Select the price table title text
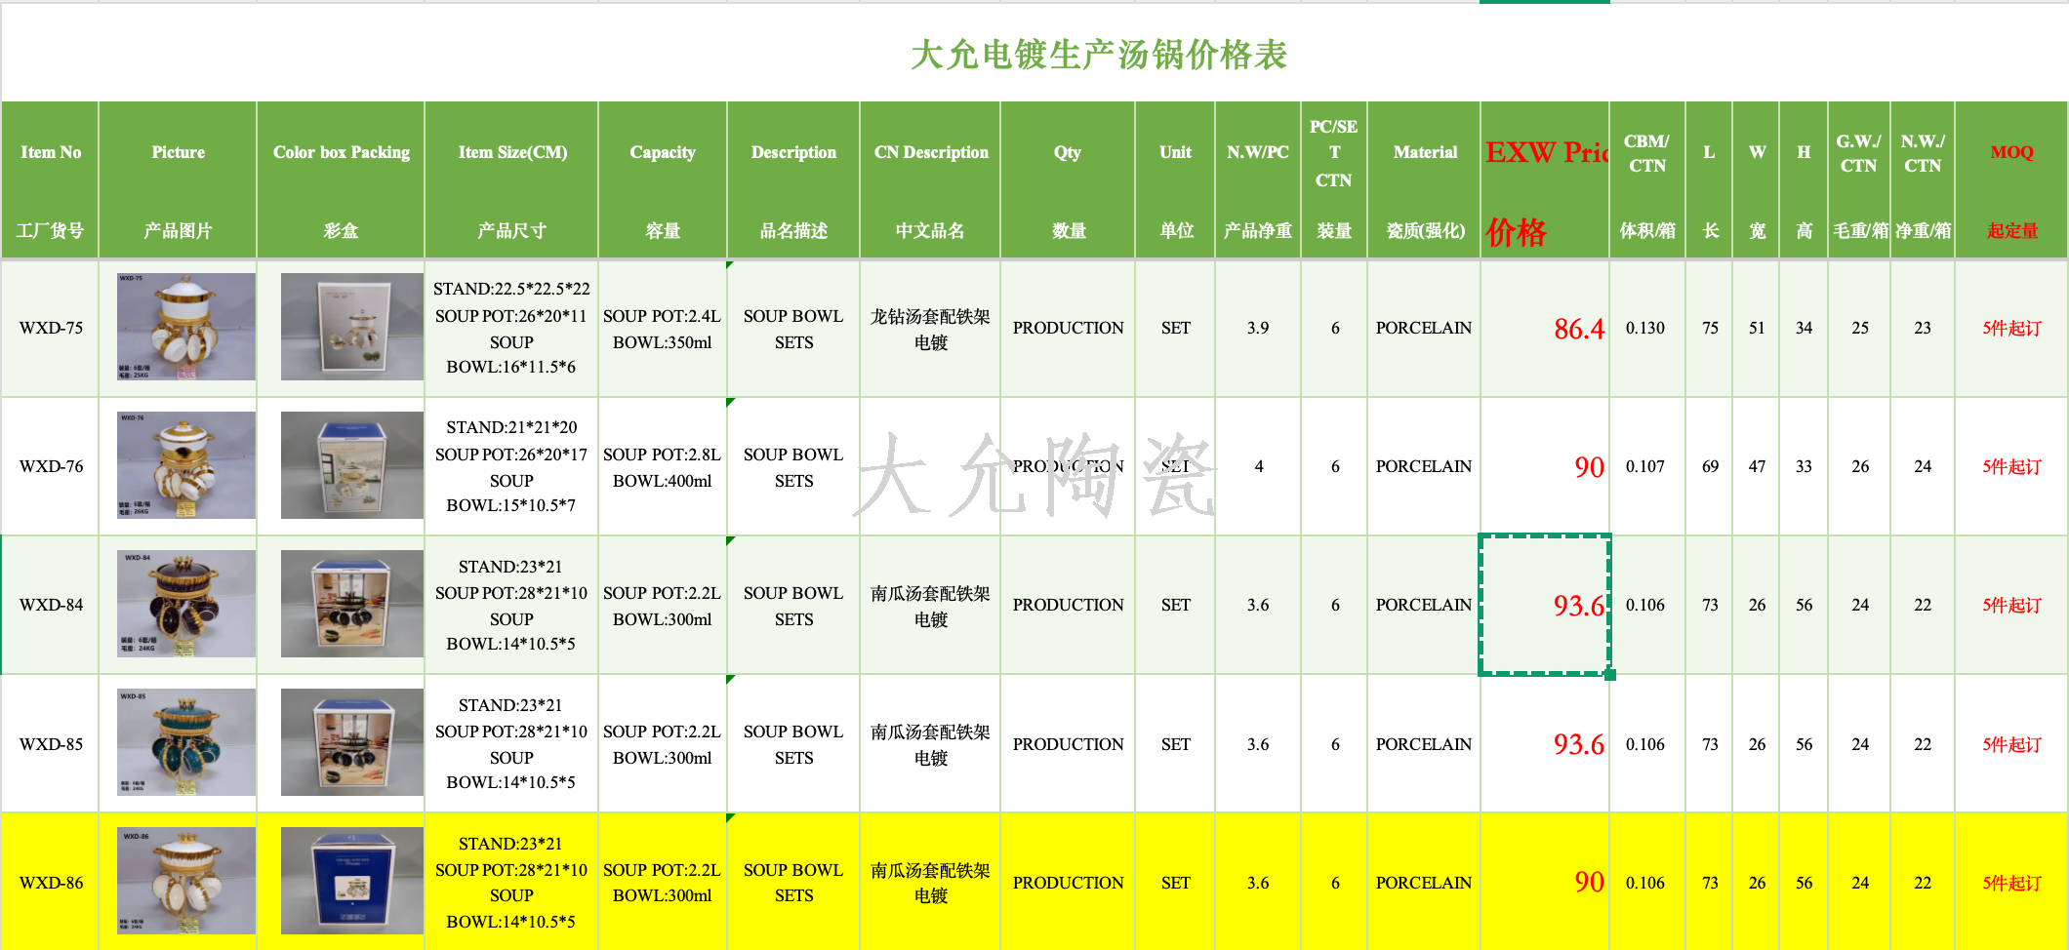This screenshot has height=950, width=2069. coord(1098,55)
